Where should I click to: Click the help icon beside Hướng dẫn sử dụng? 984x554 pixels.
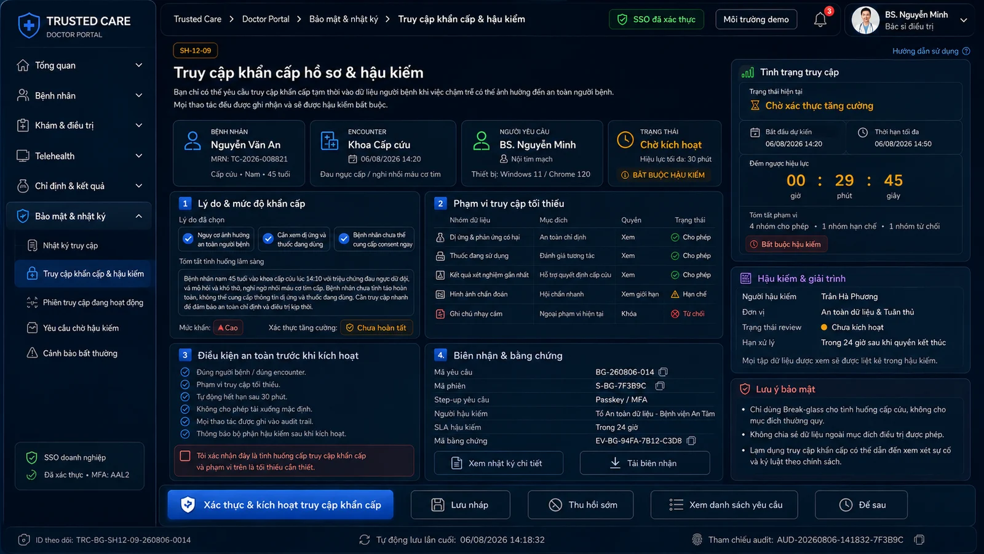pos(966,51)
